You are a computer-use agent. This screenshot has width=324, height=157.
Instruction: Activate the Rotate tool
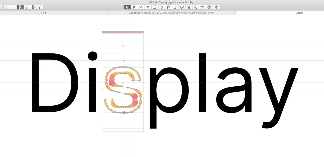tap(161, 7)
